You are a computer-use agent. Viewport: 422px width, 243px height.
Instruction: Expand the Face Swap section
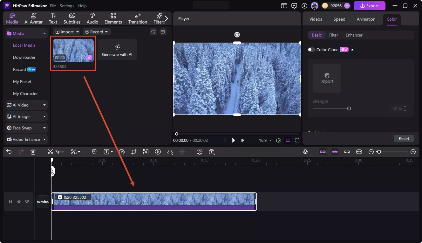[26, 128]
